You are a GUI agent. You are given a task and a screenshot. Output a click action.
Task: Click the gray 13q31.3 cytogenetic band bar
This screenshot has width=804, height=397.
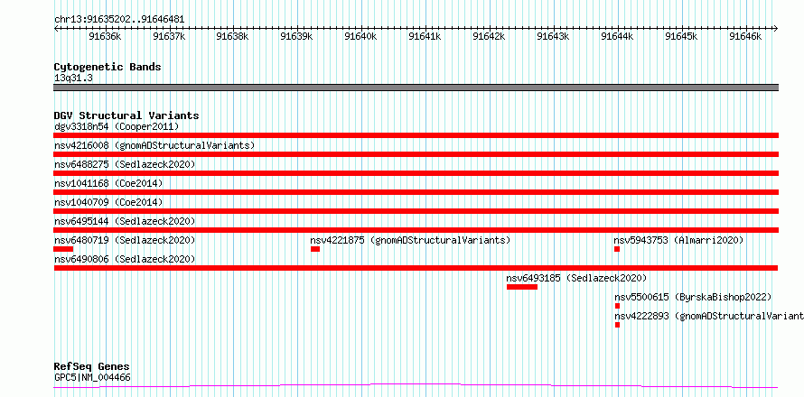point(416,88)
